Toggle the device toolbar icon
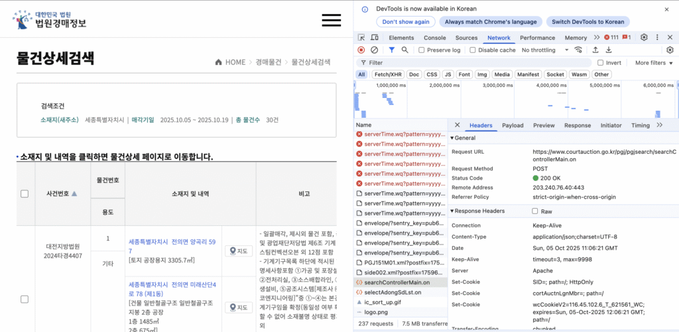 (375, 38)
